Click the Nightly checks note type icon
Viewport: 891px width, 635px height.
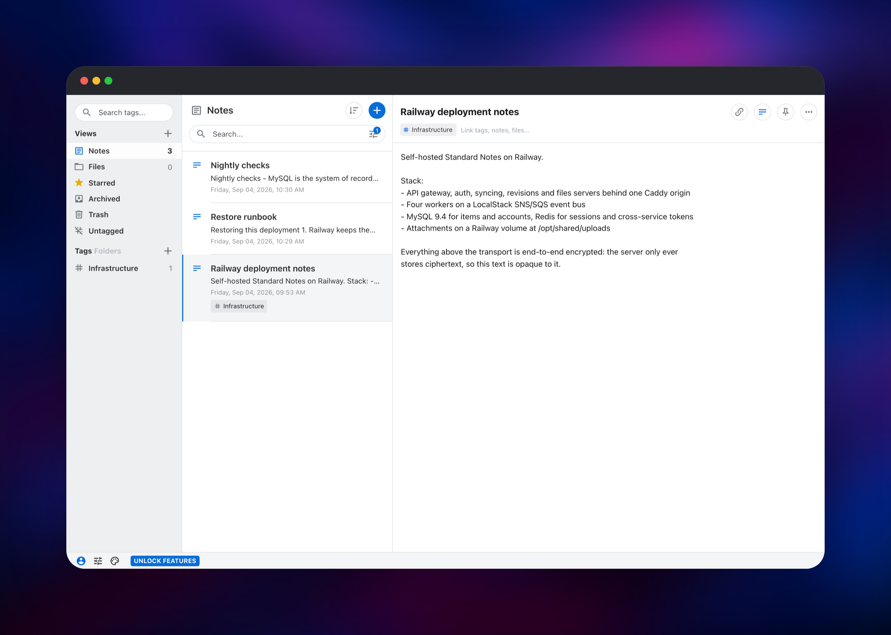pos(197,165)
